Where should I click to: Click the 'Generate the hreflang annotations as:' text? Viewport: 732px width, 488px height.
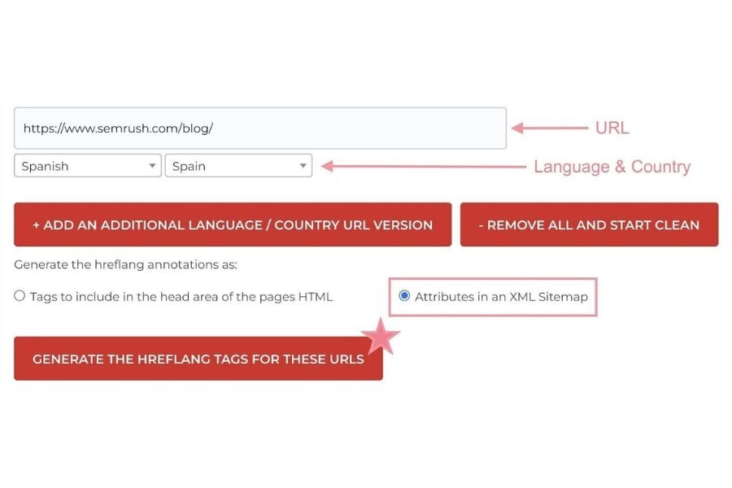tap(125, 265)
